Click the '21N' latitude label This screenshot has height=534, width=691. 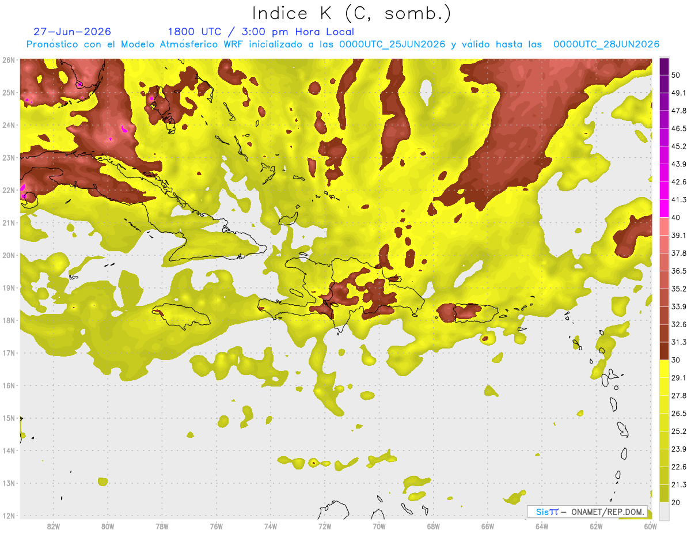(x=9, y=222)
